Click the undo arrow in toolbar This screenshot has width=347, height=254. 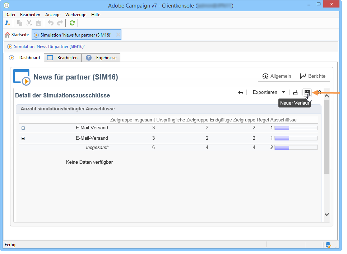click(x=51, y=23)
